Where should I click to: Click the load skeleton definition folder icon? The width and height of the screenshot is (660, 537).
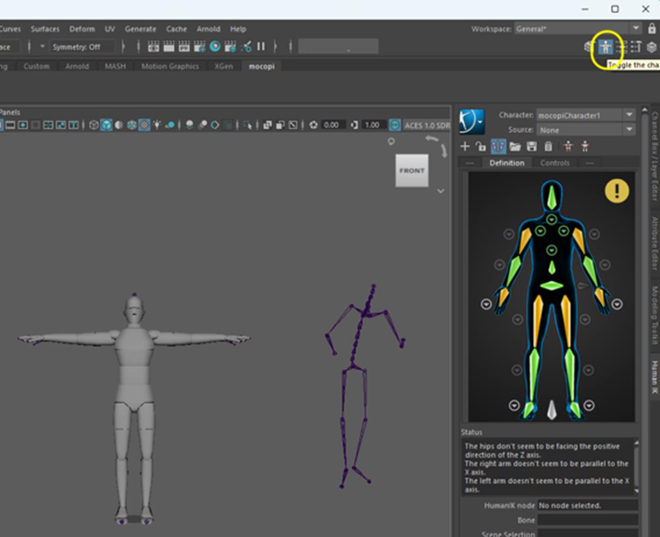(515, 147)
